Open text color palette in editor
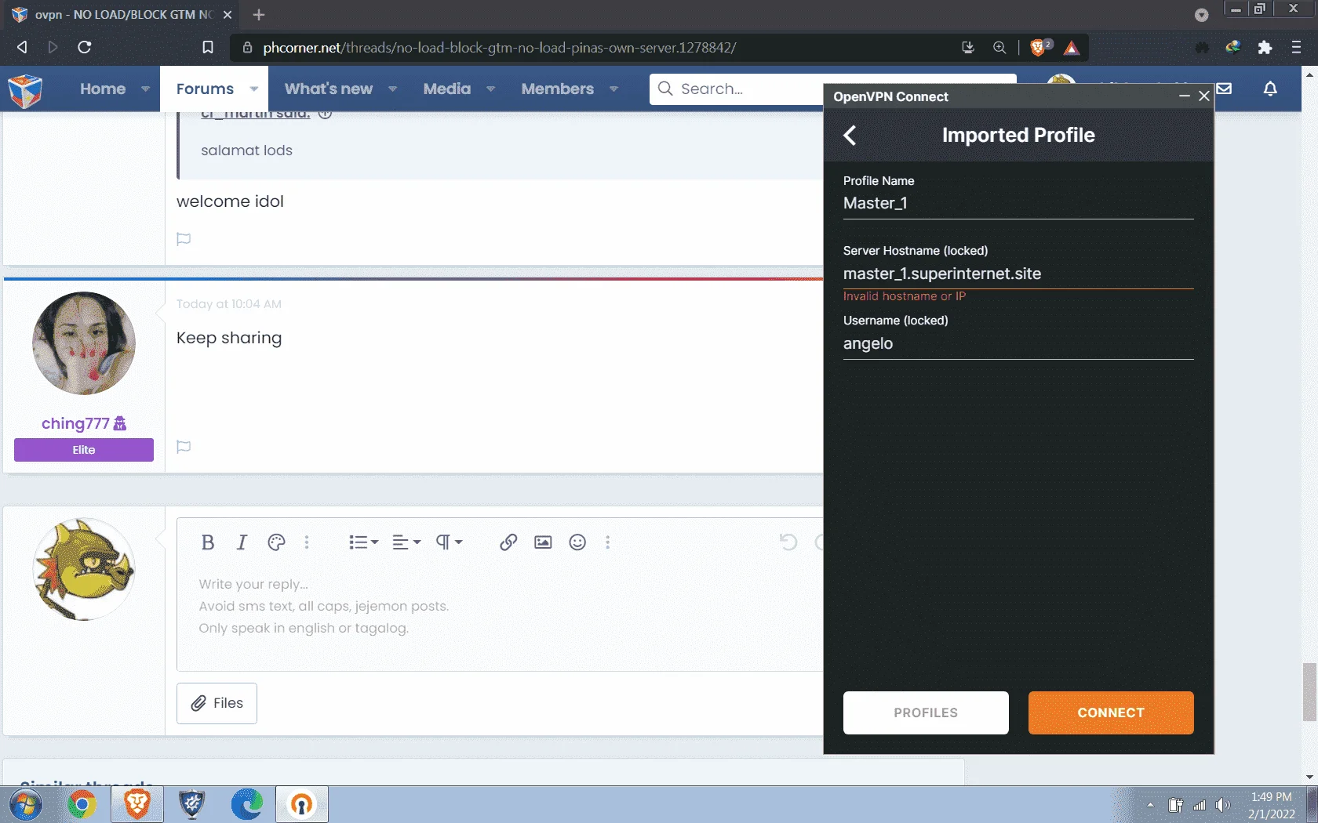 (x=276, y=542)
